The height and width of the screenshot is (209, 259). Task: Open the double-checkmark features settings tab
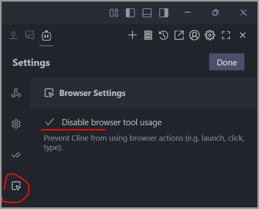pyautogui.click(x=16, y=155)
